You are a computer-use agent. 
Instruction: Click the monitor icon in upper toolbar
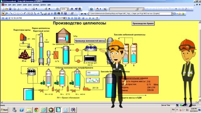[91, 9]
